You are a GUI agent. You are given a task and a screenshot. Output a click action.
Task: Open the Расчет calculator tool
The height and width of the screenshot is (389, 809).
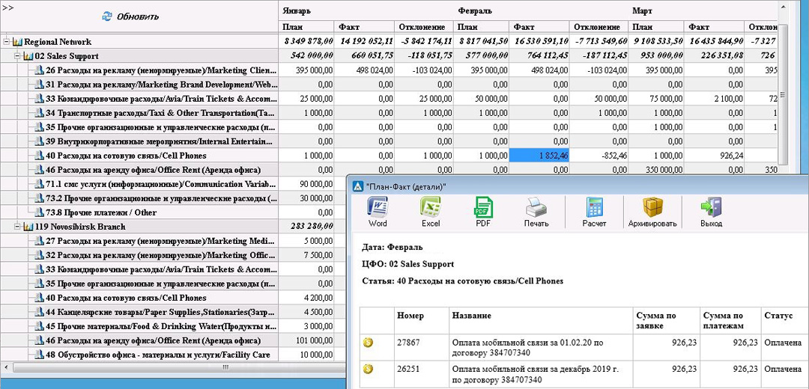[x=594, y=212]
